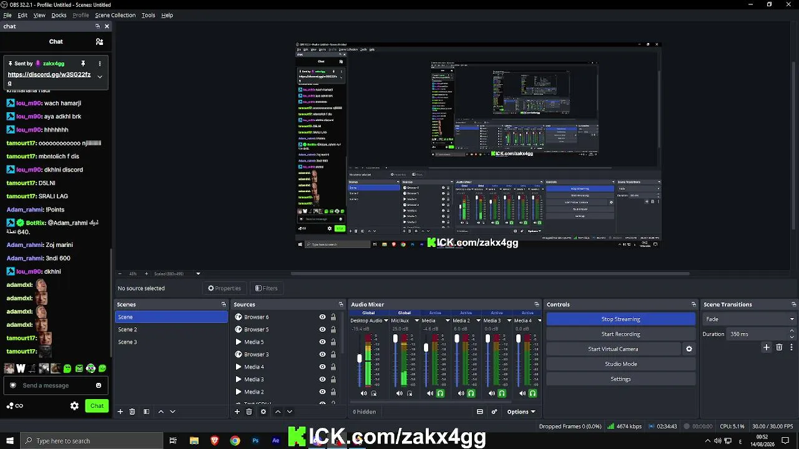Open the Edit menu
This screenshot has width=799, height=449.
(22, 15)
